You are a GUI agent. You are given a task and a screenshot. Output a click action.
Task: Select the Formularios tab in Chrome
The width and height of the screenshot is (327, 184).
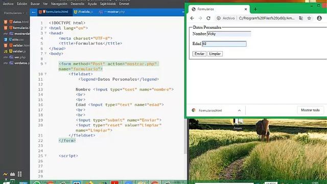(219, 9)
